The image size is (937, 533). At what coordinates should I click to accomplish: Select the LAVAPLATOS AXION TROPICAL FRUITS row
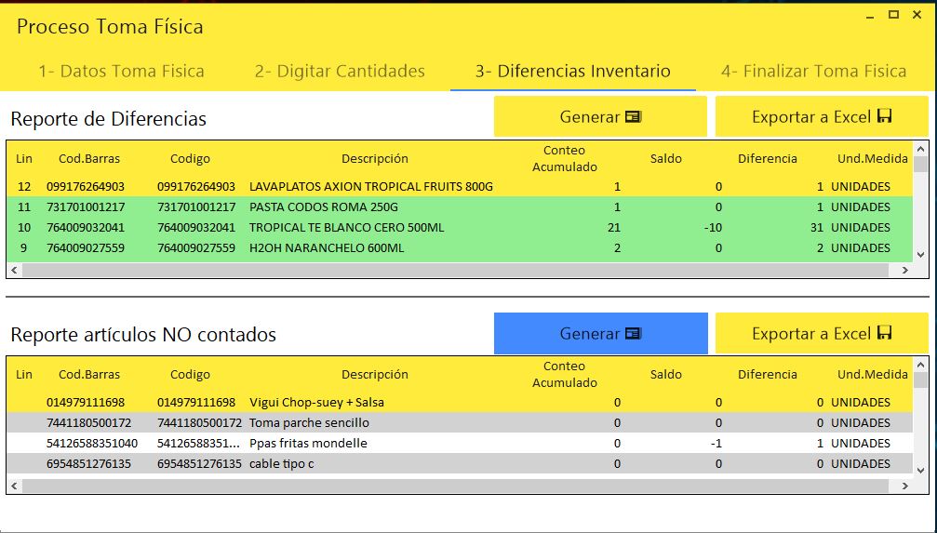(x=370, y=187)
